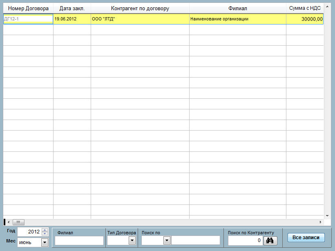The width and height of the screenshot is (335, 251).
Task: Click the 'Сумма с НДС' column header
Action: coord(305,8)
